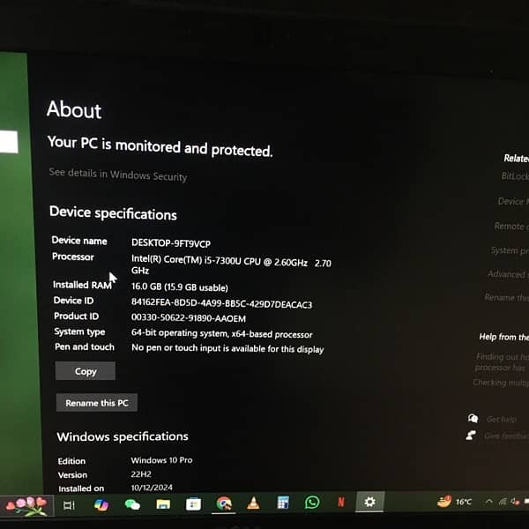Expand the system tray hidden icons chevron

pos(488,502)
